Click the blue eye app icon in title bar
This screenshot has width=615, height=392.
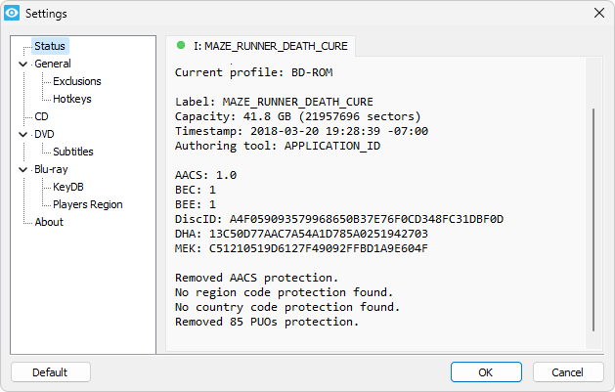tap(12, 13)
